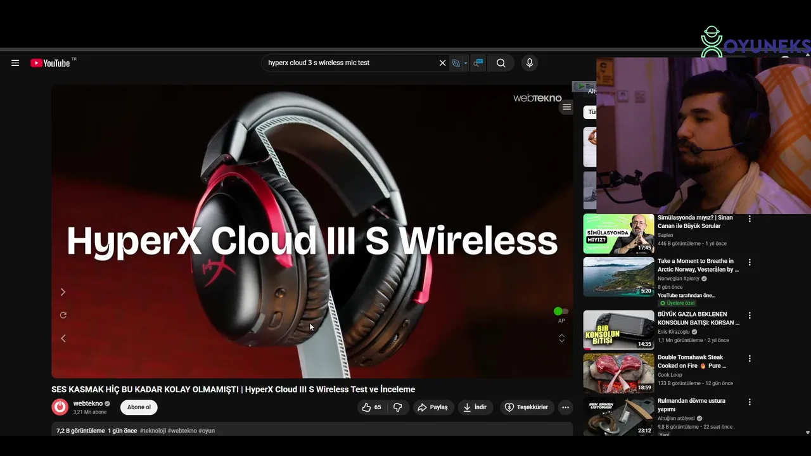Send thanks via Teşekkürler button
The width and height of the screenshot is (811, 456).
click(527, 407)
